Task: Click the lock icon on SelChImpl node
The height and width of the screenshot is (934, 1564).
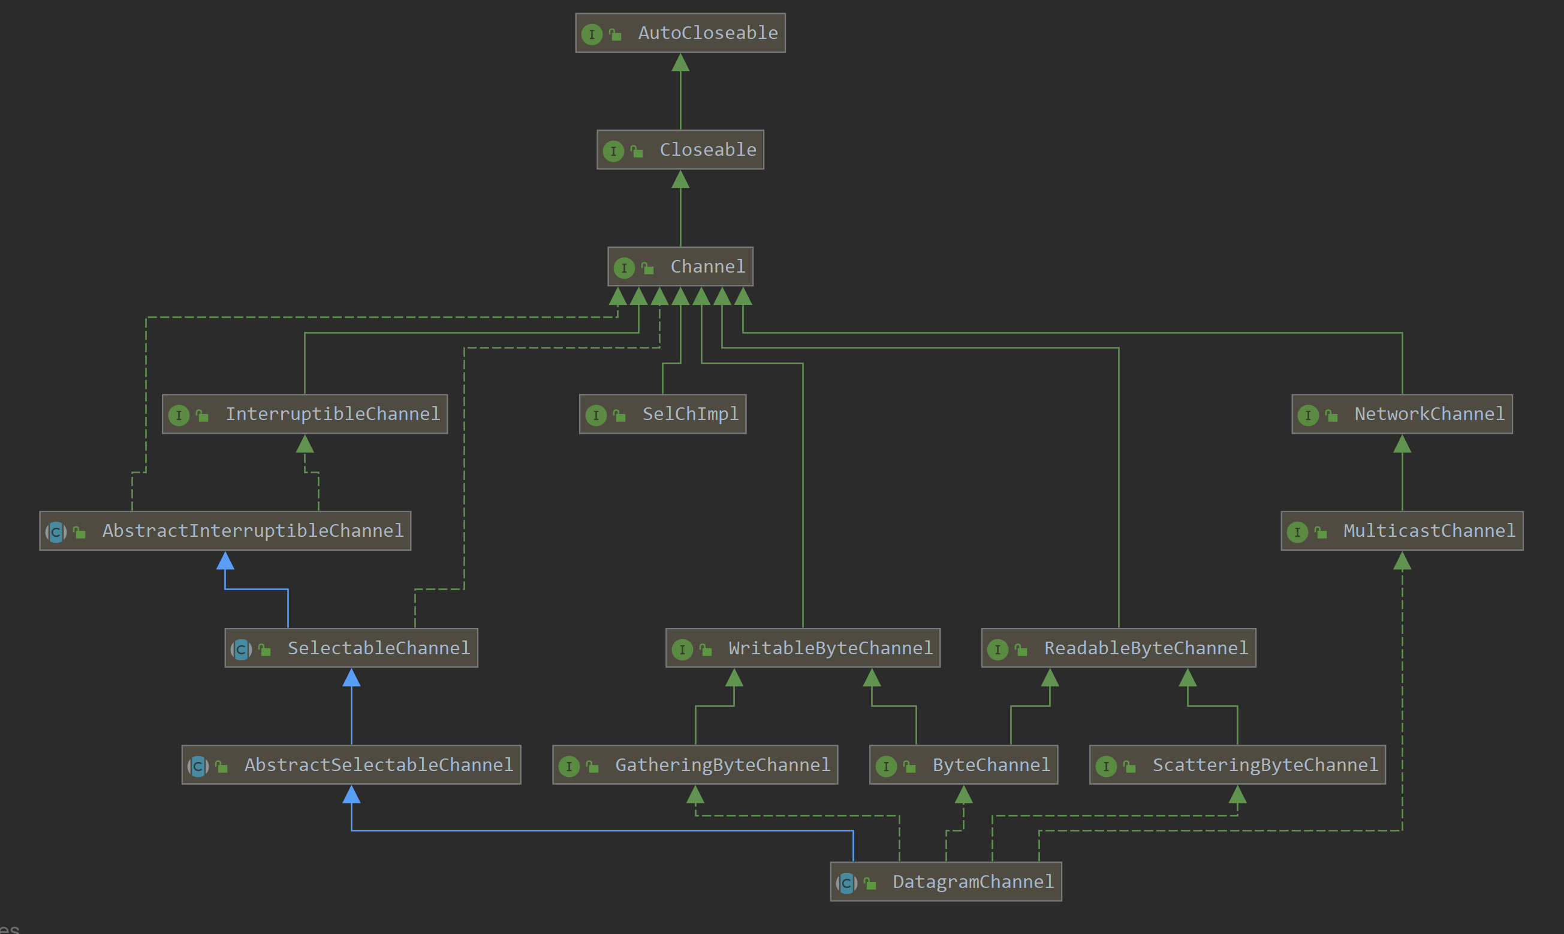Action: tap(620, 415)
